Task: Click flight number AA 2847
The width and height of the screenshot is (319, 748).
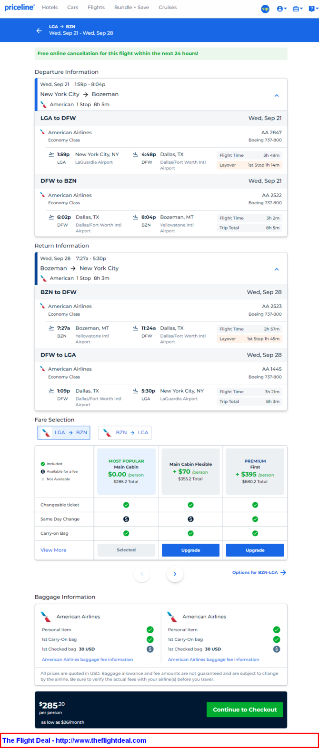Action: click(271, 133)
